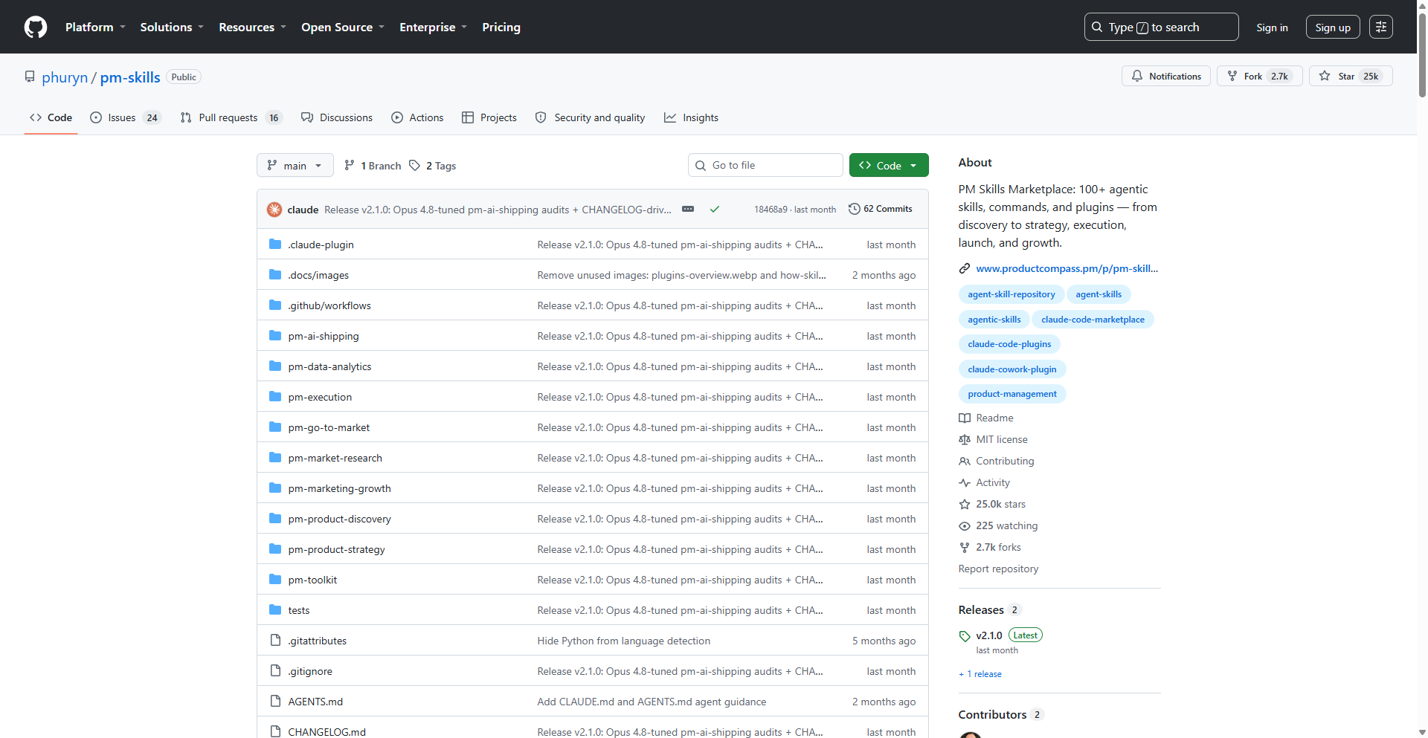View the 2 Tags link

[433, 166]
